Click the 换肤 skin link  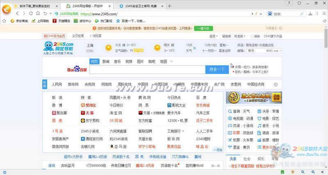pyautogui.click(x=255, y=36)
